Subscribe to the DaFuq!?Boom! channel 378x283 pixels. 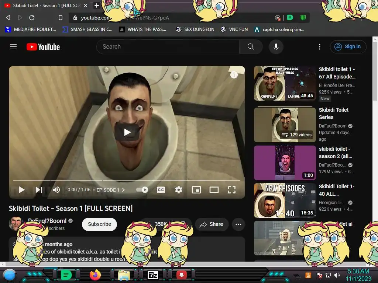coord(99,224)
